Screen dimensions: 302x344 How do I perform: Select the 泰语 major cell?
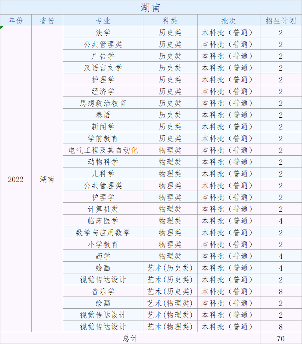[103, 115]
